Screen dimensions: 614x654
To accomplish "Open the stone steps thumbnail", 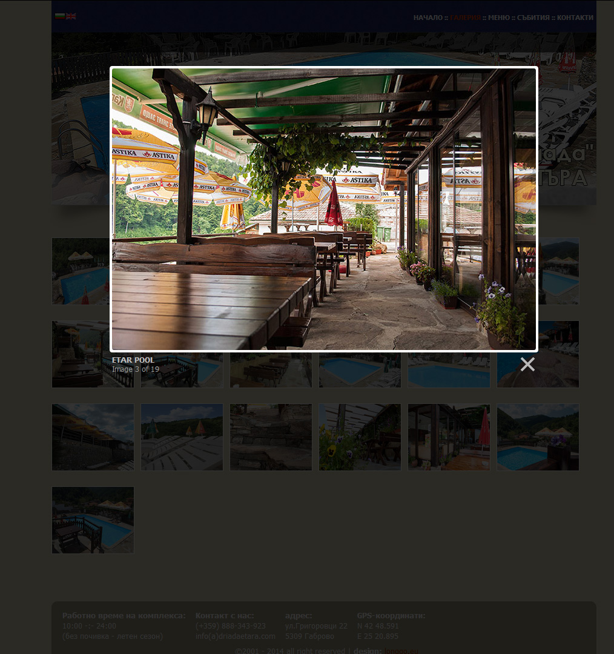I will click(271, 437).
